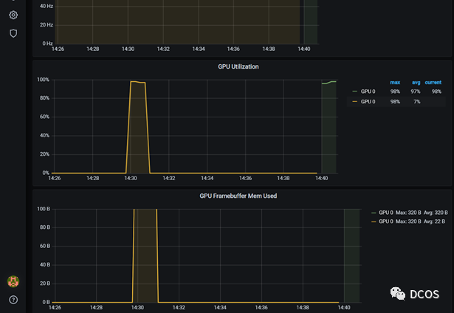The height and width of the screenshot is (313, 454).
Task: Click the 20% label on GPU Utilization axis
Action: click(x=44, y=154)
